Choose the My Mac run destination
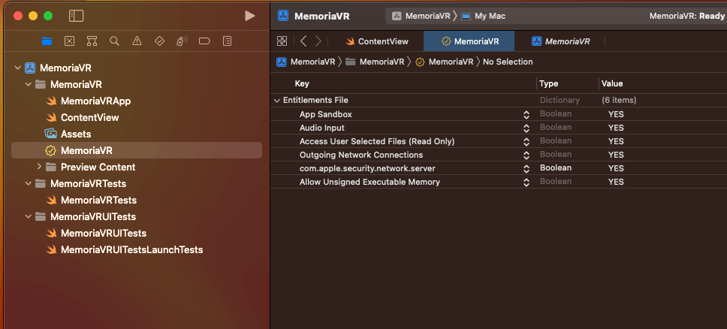Screen dimensions: 727x329 click(x=484, y=16)
